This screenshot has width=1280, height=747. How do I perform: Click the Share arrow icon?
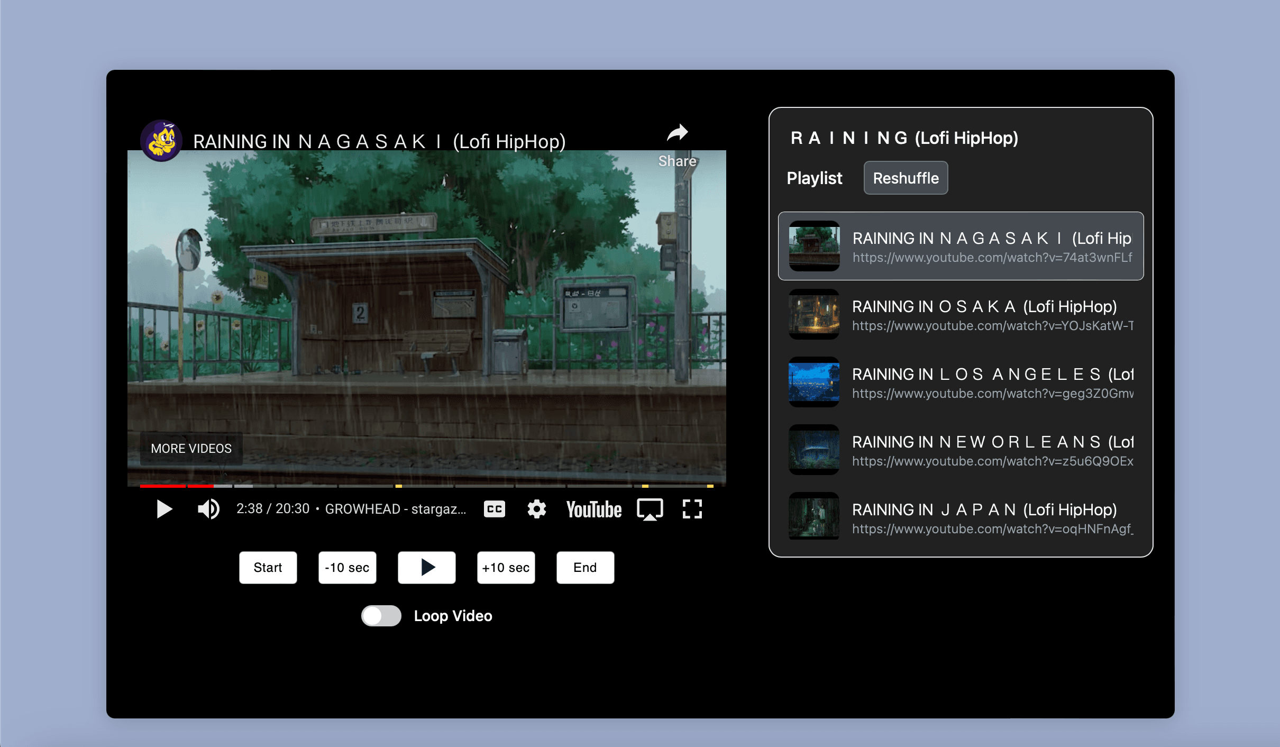[677, 133]
